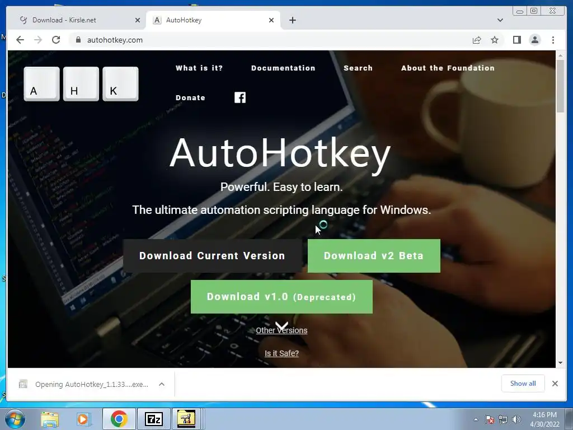573x430 pixels.
Task: Click Show all downloads button
Action: click(523, 384)
